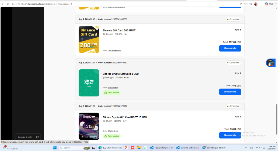Click Rated positive badge on Gift Me Crypto order
The height and width of the screenshot is (151, 278).
click(112, 93)
